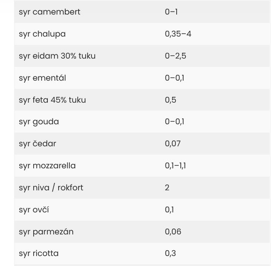Click the 'syr ricotta' row label

pyautogui.click(x=39, y=254)
